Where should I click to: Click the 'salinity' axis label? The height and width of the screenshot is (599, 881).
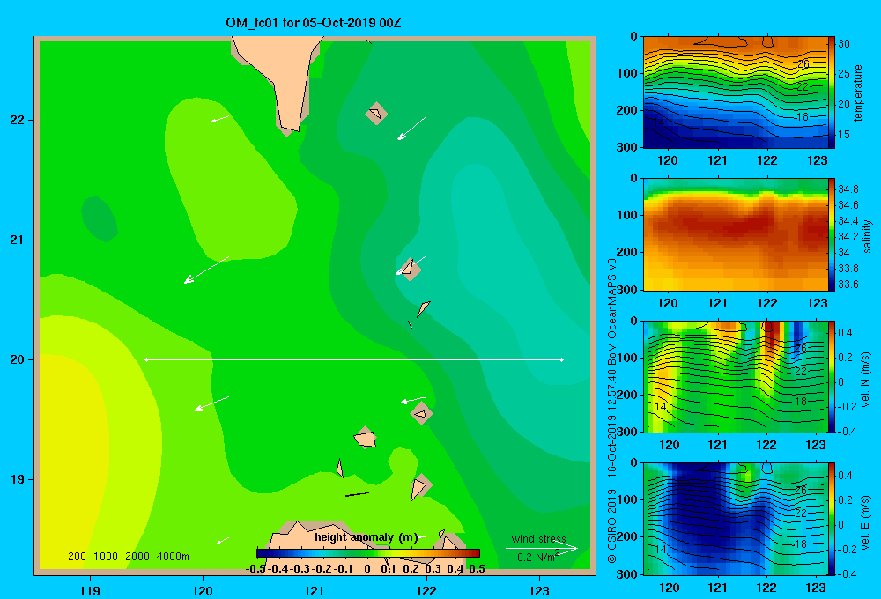(867, 236)
